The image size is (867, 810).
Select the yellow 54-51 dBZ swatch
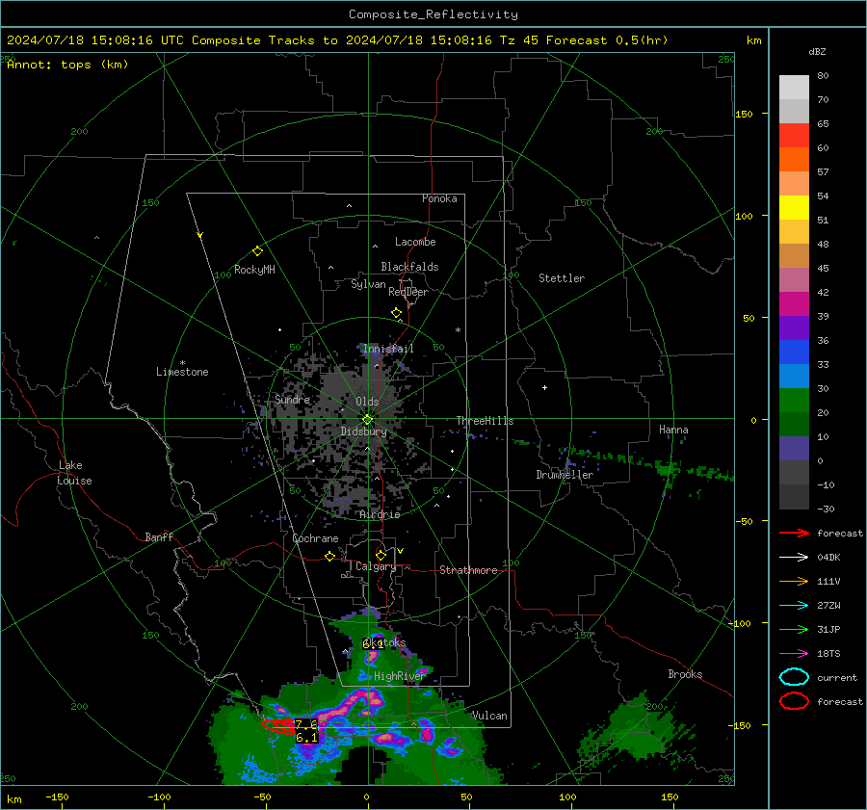[x=794, y=208]
